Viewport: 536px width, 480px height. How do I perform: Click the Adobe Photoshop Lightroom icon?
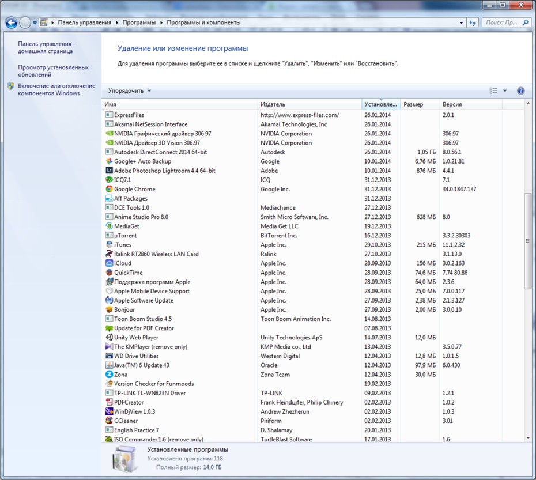[x=109, y=171]
